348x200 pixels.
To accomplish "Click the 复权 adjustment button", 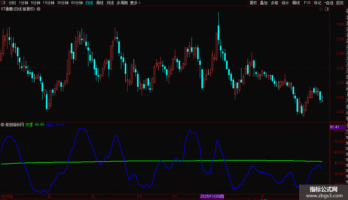I will tap(253, 3).
